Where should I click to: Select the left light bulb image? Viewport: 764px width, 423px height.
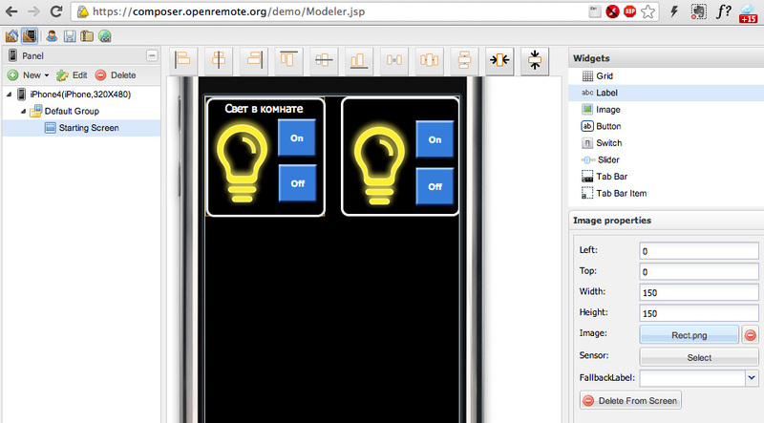(x=243, y=163)
